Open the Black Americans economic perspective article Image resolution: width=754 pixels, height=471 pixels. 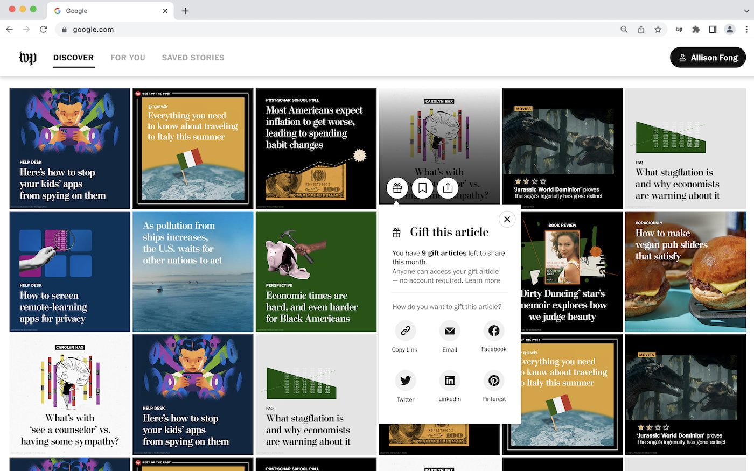[316, 272]
